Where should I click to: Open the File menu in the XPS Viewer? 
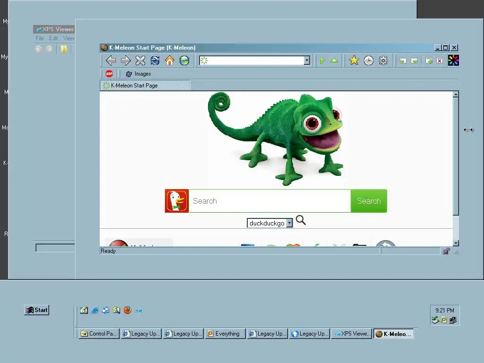40,38
